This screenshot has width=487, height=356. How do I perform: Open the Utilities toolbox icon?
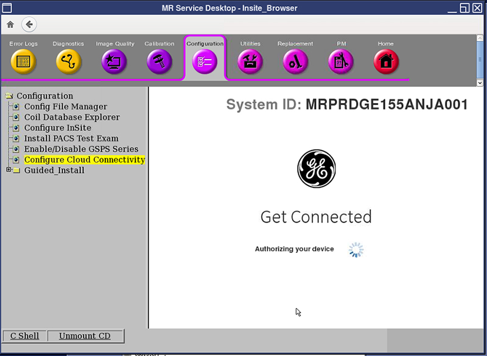[x=250, y=62]
